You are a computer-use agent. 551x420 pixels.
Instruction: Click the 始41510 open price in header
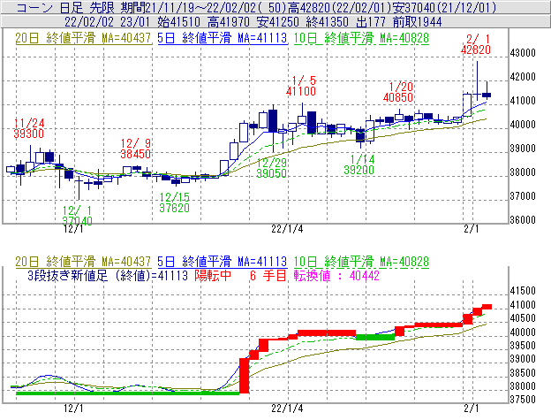coord(179,22)
